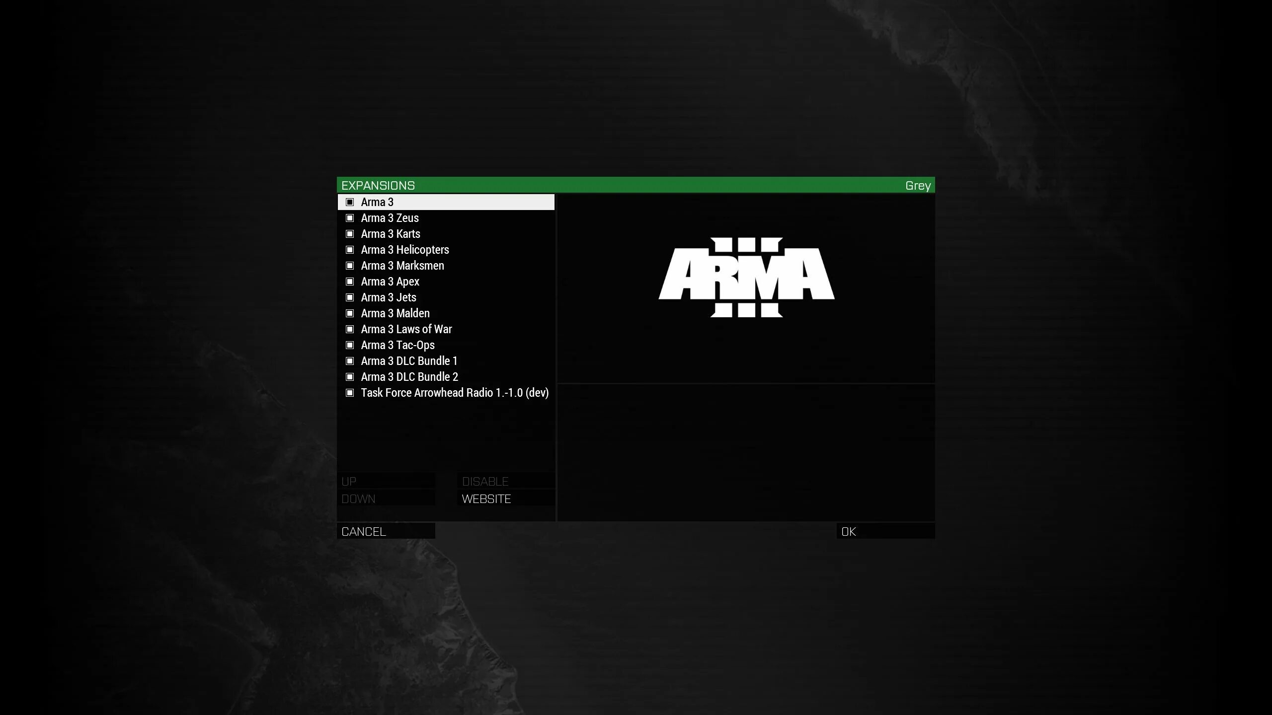Toggle the Arma 3 Karts checkbox
Image resolution: width=1272 pixels, height=715 pixels.
point(350,234)
